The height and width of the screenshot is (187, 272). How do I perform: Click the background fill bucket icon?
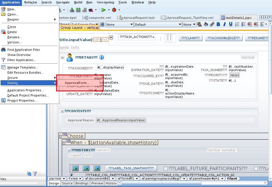[206, 24]
